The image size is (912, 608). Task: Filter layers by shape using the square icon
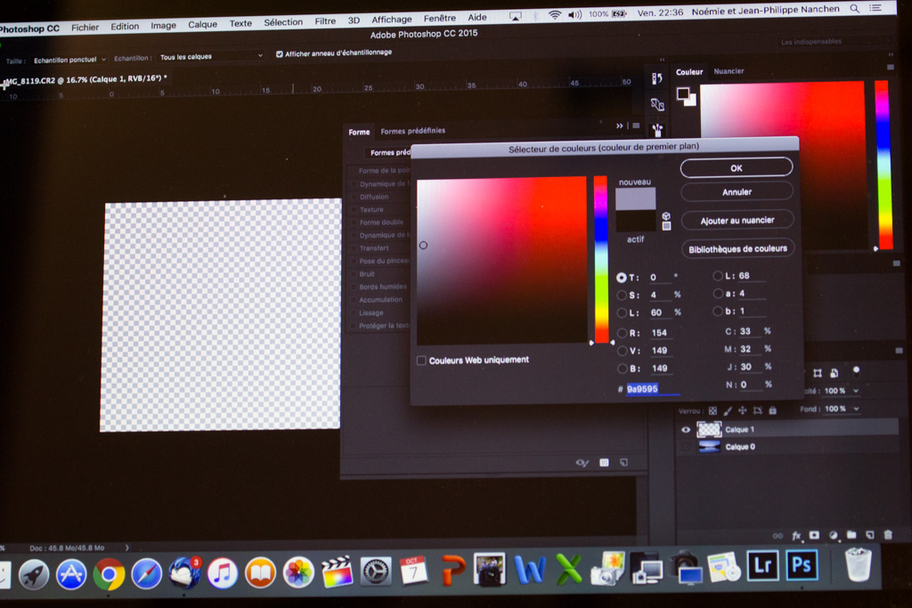(x=818, y=373)
